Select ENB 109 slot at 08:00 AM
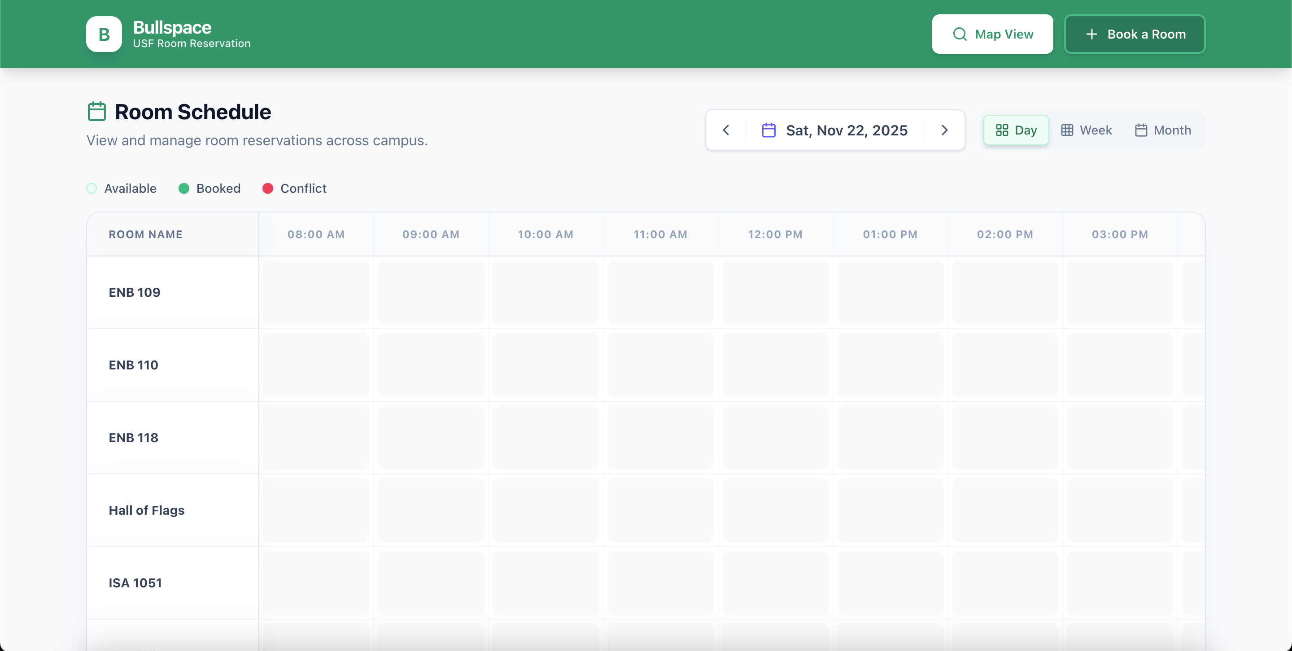Image resolution: width=1292 pixels, height=651 pixels. pyautogui.click(x=316, y=292)
